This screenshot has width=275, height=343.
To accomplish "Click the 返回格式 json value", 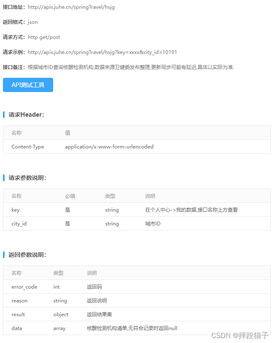I will 33,22.
